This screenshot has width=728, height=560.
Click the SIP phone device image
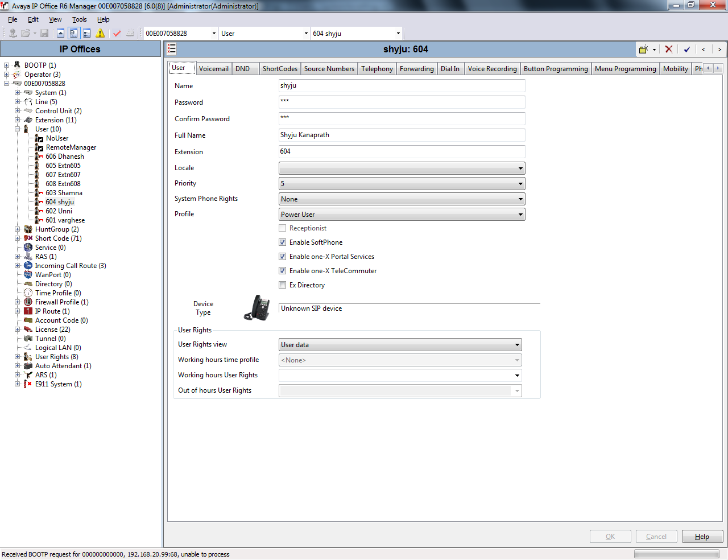click(x=257, y=308)
